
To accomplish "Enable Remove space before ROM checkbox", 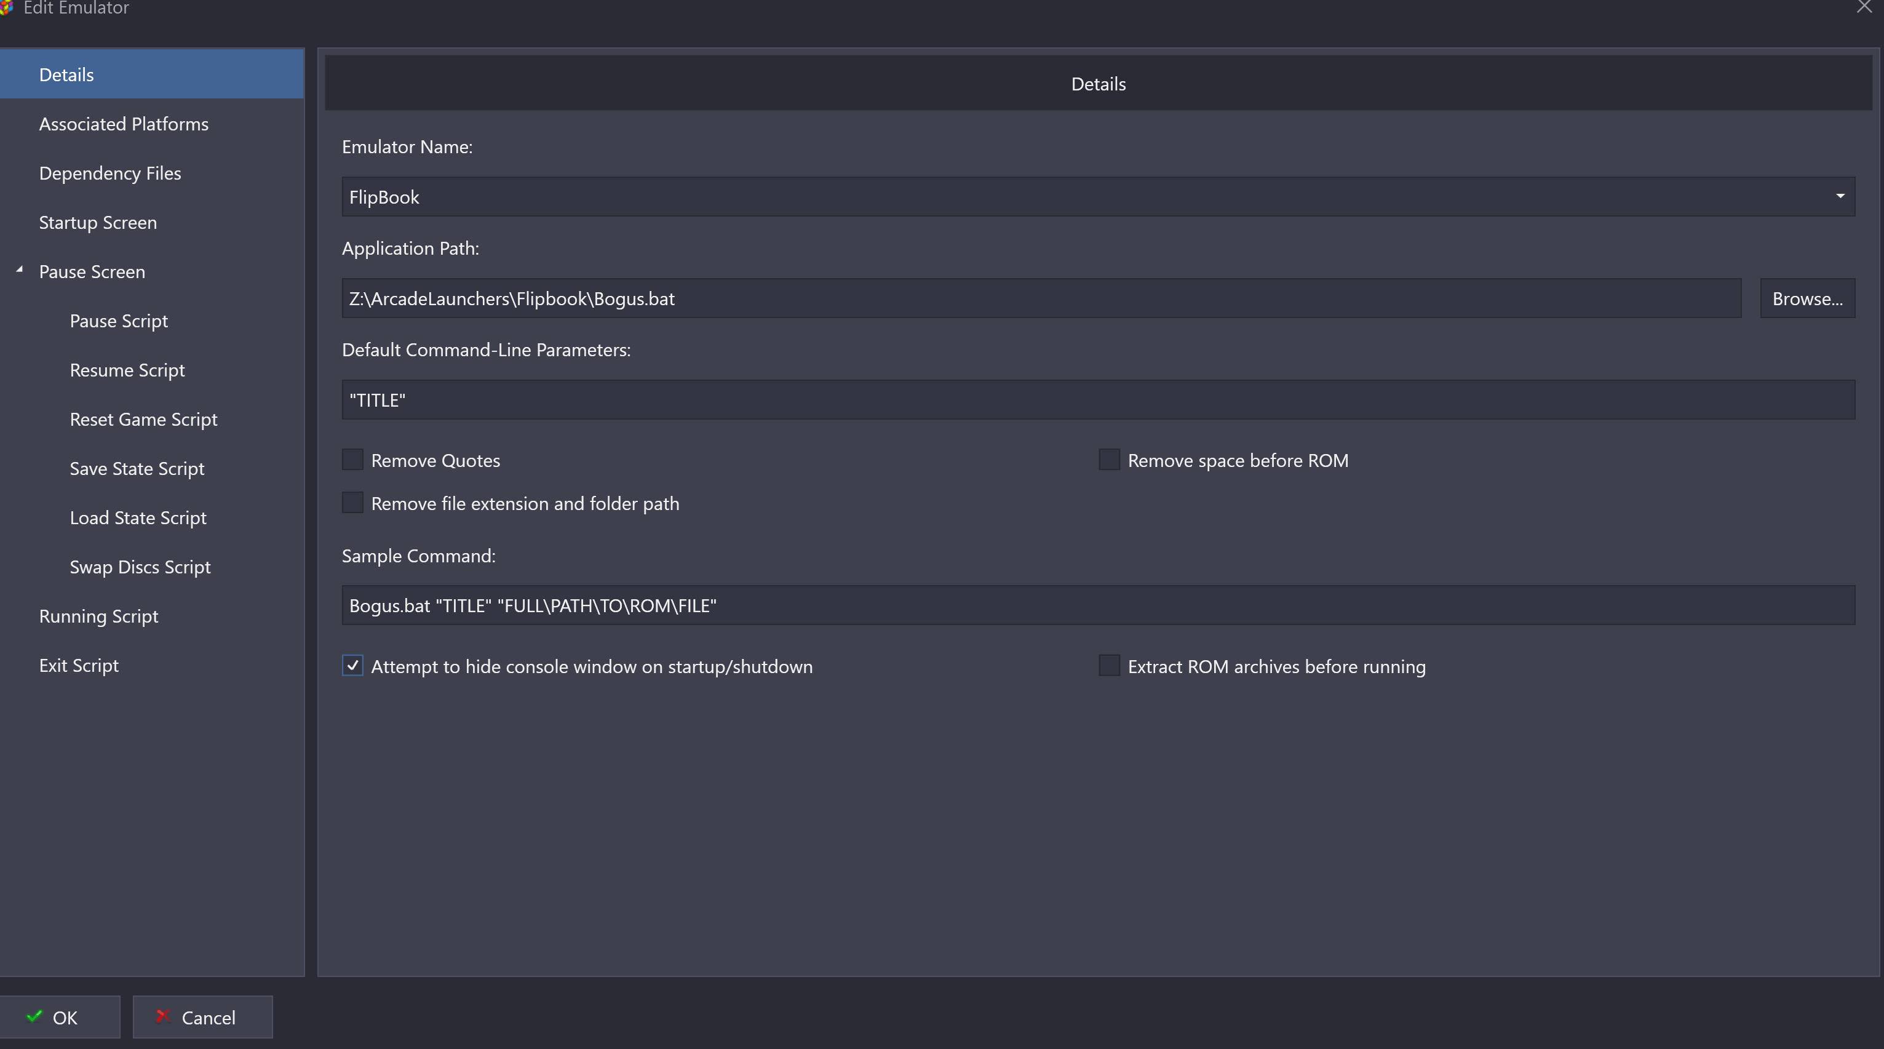I will point(1109,460).
